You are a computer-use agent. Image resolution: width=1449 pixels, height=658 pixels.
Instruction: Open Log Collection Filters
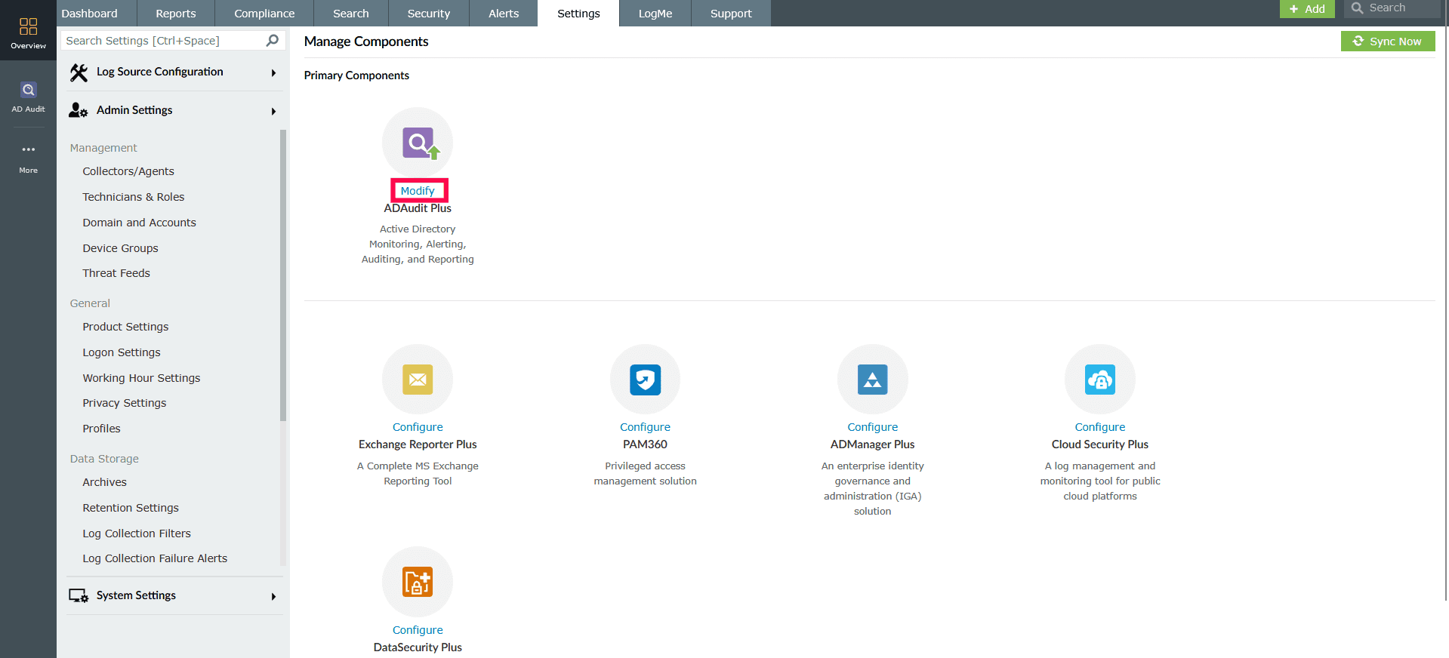point(137,533)
